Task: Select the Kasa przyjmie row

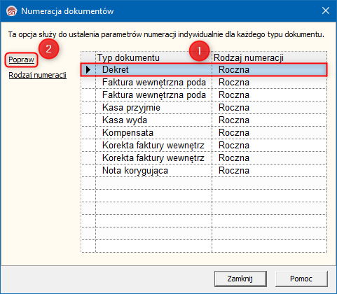Action: [x=204, y=107]
